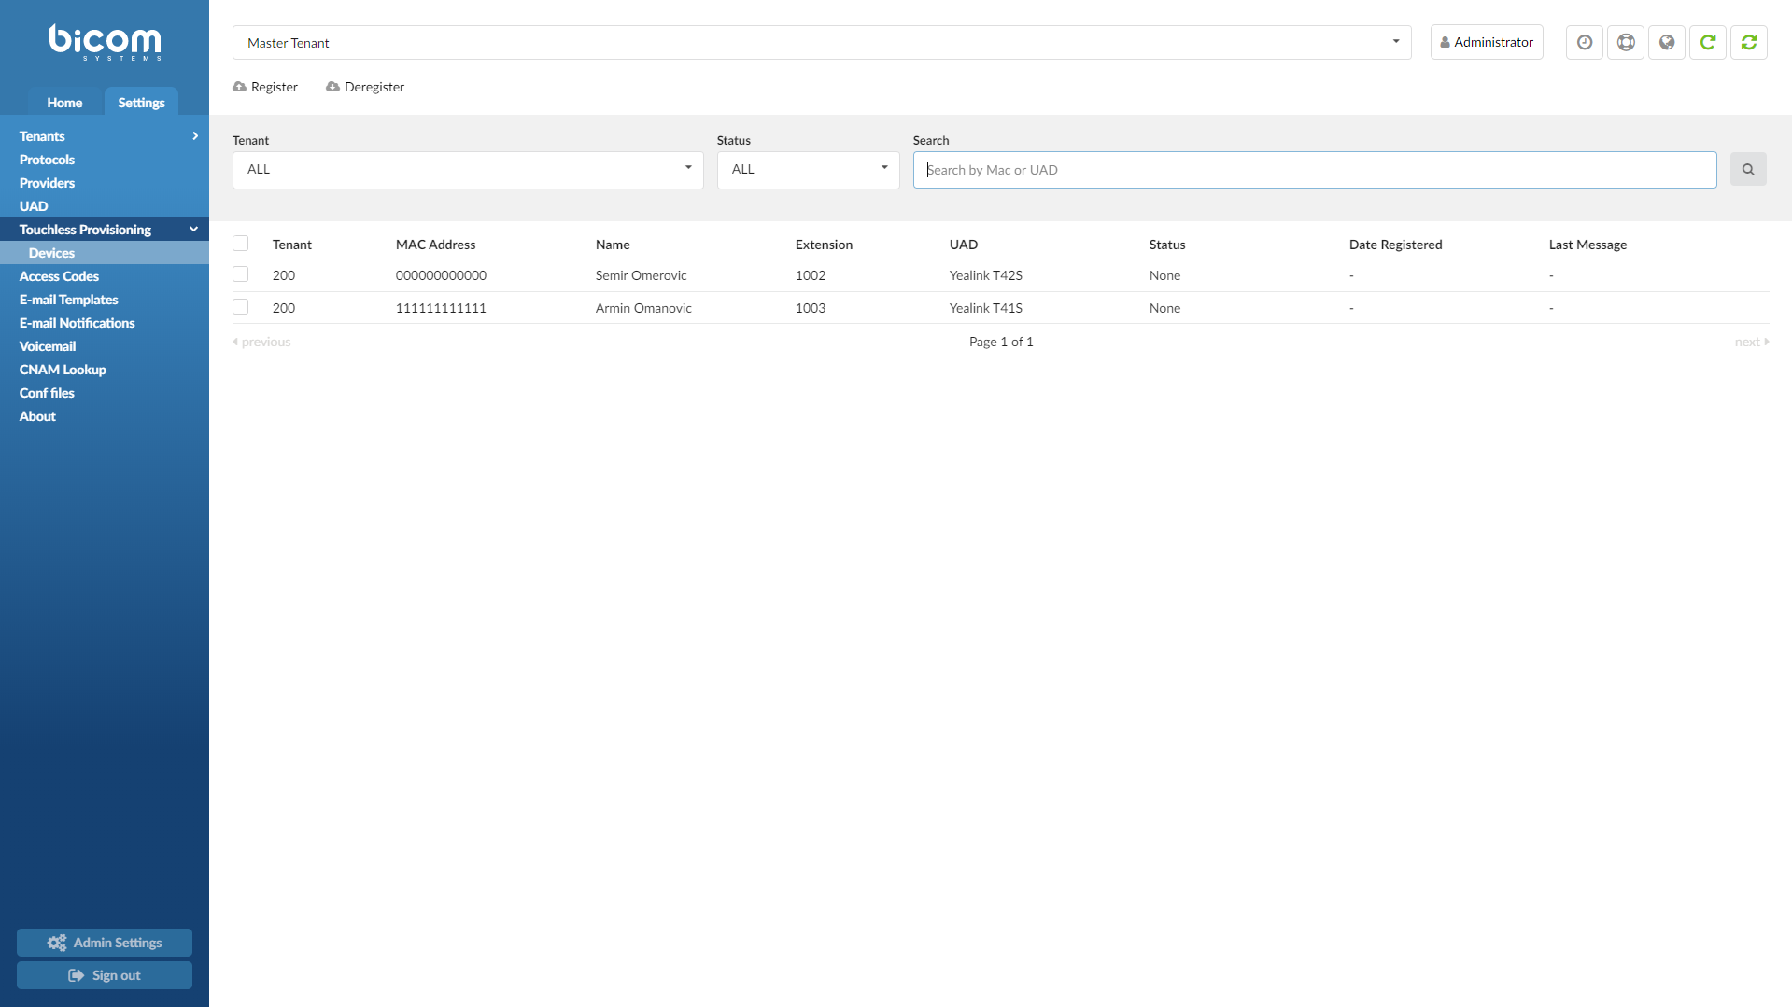Click the Deregister button
1792x1007 pixels.
365,86
